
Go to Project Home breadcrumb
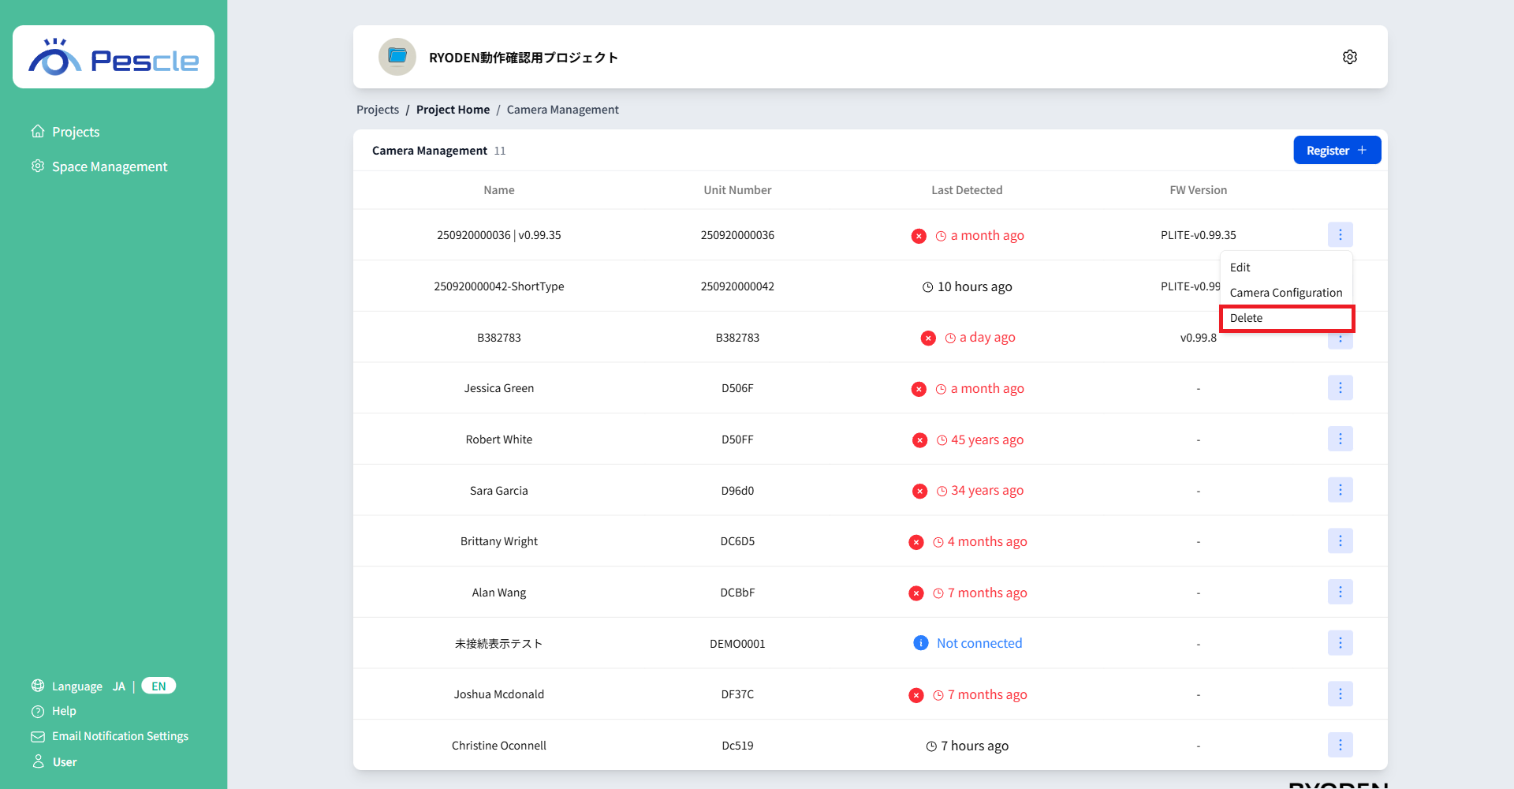click(x=453, y=110)
